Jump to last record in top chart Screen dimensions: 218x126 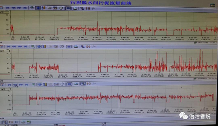(x=26, y=7)
